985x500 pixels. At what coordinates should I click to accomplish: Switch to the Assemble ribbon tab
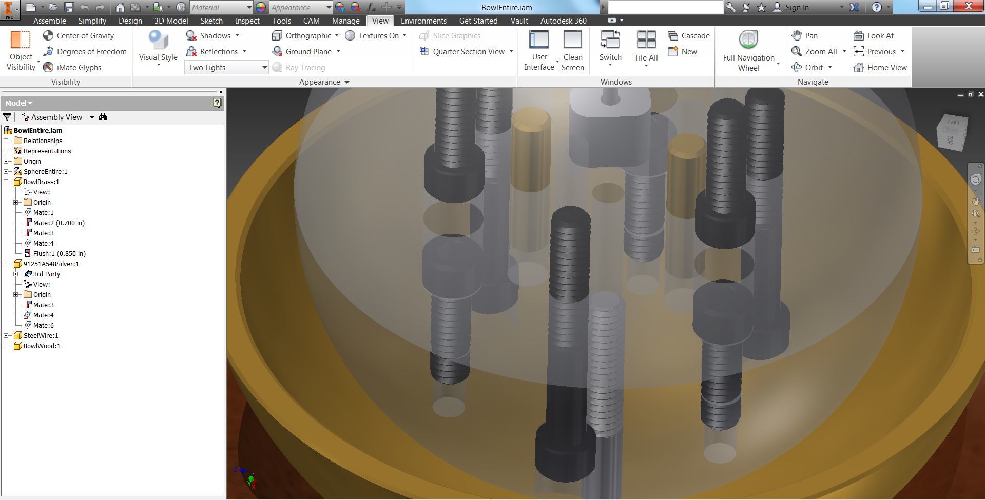(49, 21)
